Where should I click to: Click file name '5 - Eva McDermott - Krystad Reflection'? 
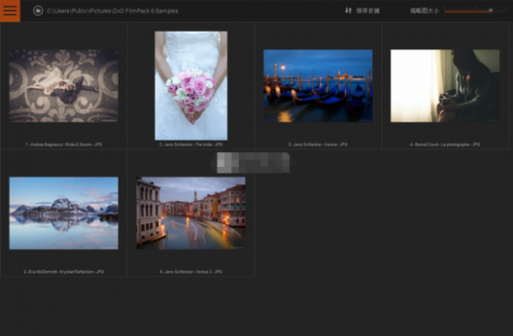pos(64,272)
